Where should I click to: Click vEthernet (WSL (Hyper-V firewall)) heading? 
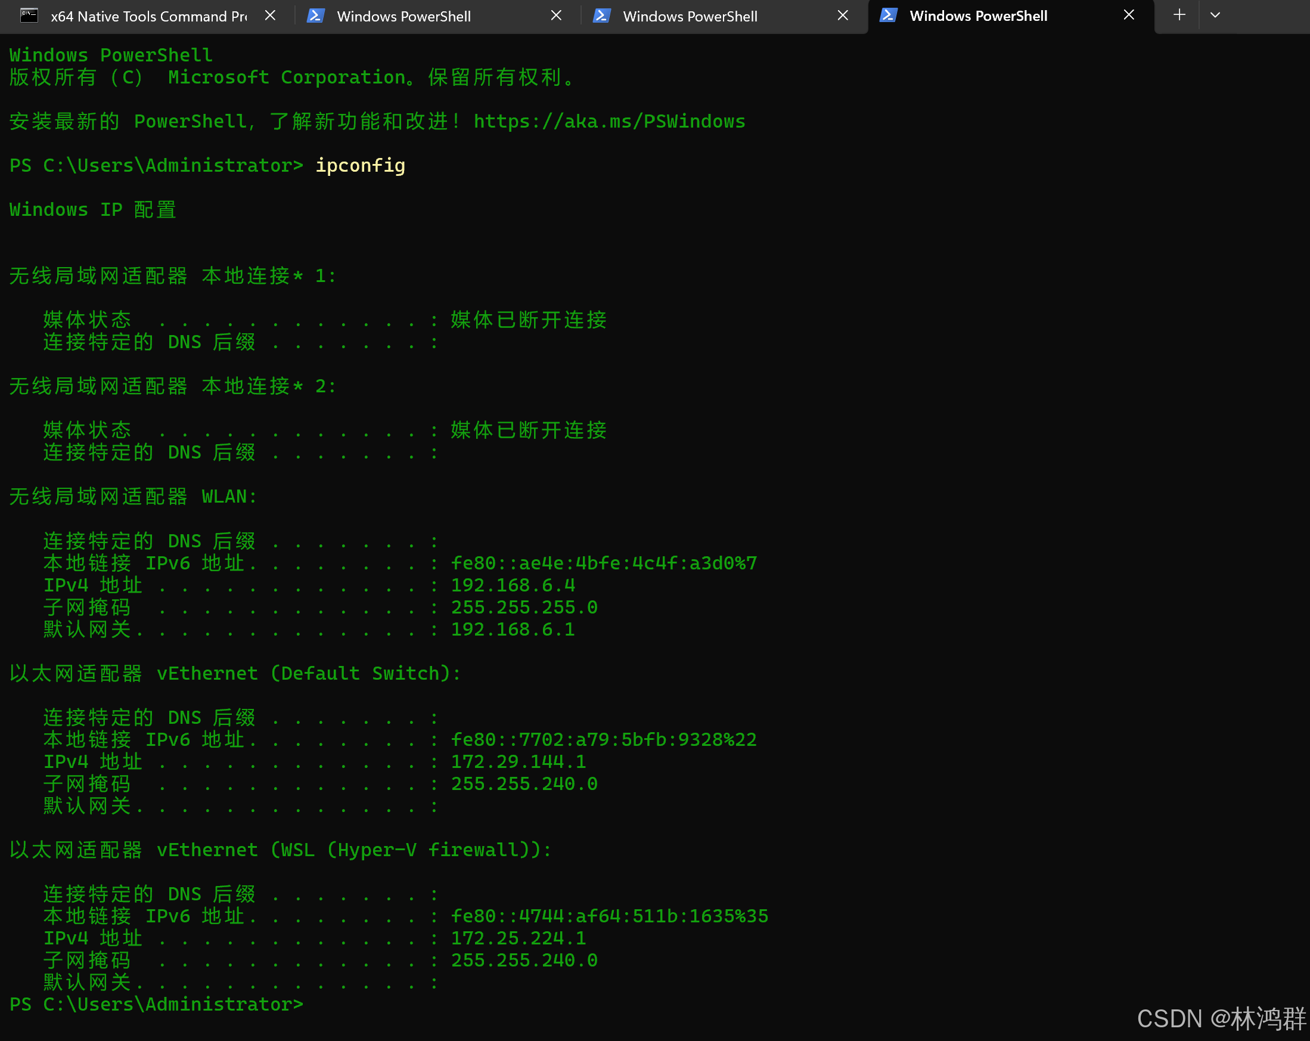[280, 850]
